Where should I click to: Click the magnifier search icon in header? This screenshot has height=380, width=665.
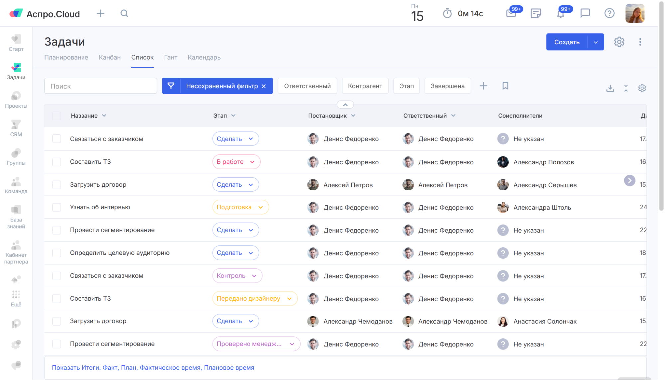click(x=124, y=13)
